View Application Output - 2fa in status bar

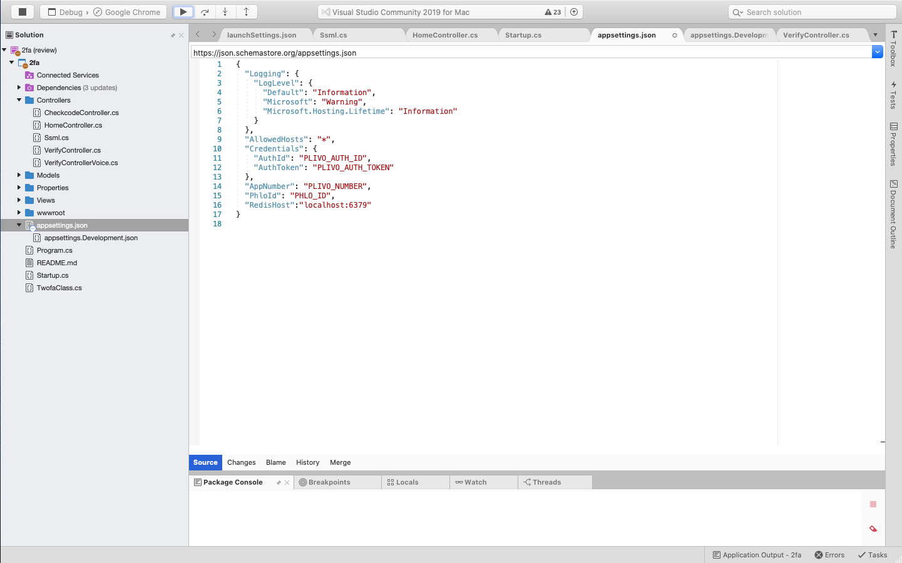(757, 555)
